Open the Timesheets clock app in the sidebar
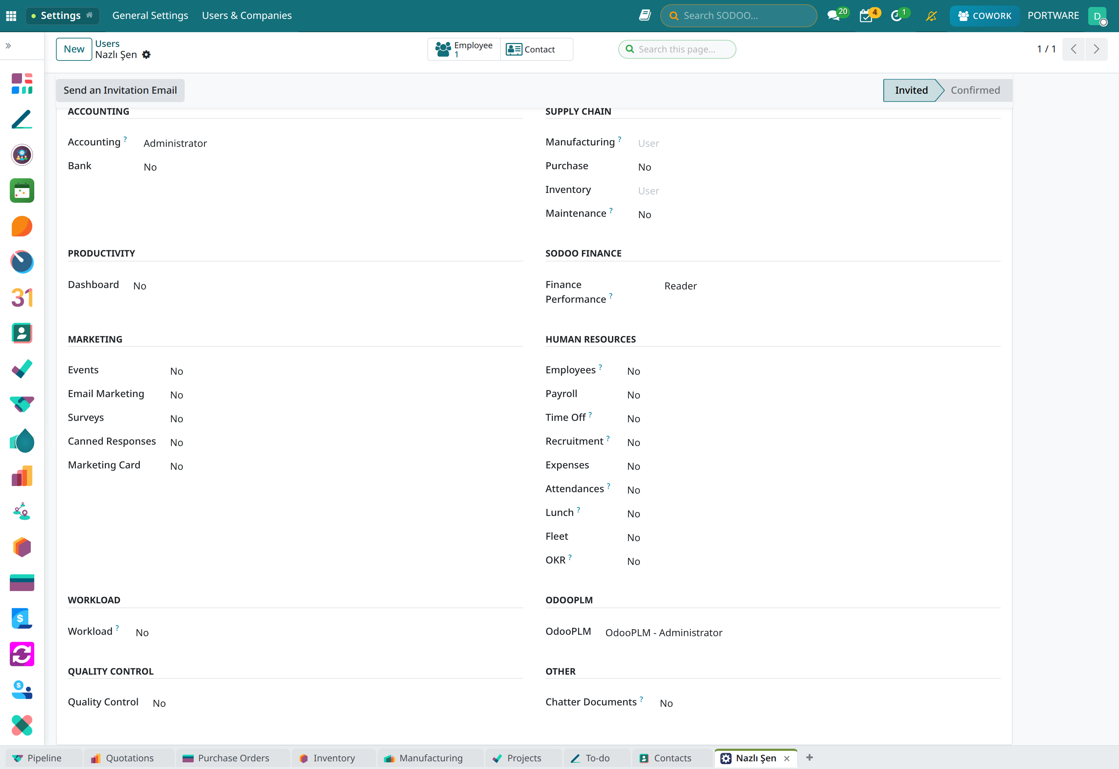The width and height of the screenshot is (1119, 769). [22, 261]
